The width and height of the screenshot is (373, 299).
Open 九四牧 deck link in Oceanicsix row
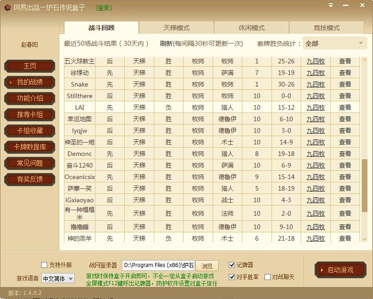point(316,177)
